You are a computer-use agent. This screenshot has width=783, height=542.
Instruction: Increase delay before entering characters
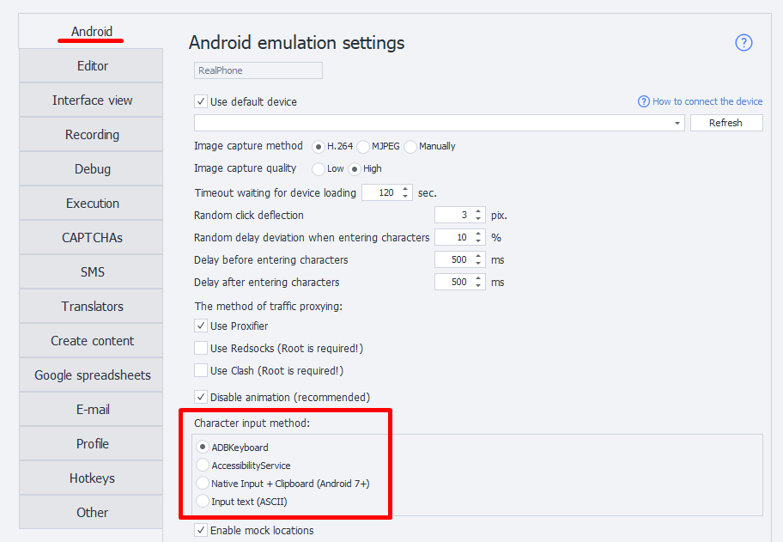point(479,256)
